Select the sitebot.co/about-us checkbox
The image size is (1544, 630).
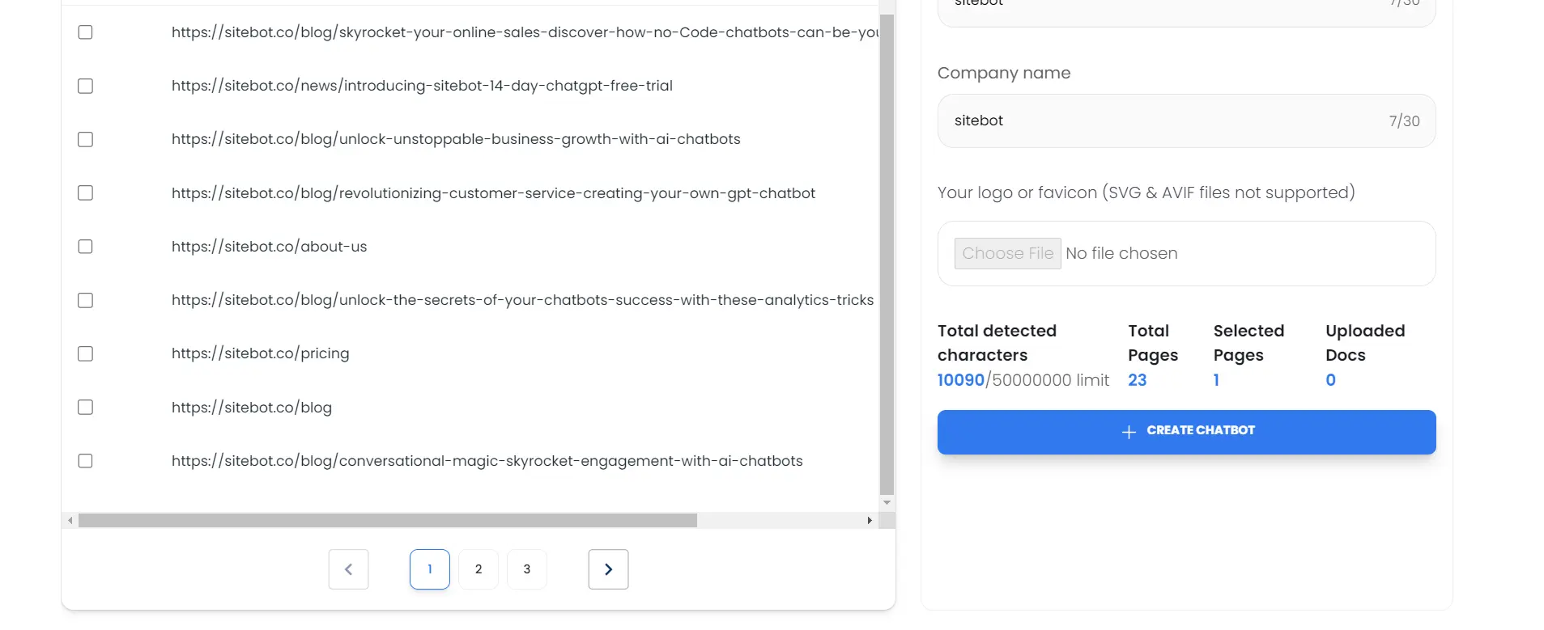tap(85, 247)
